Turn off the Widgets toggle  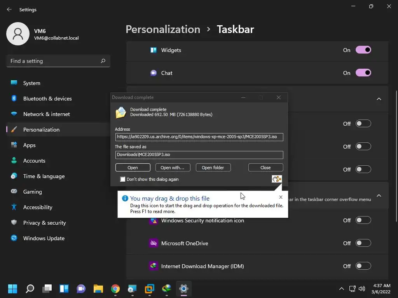click(x=363, y=50)
